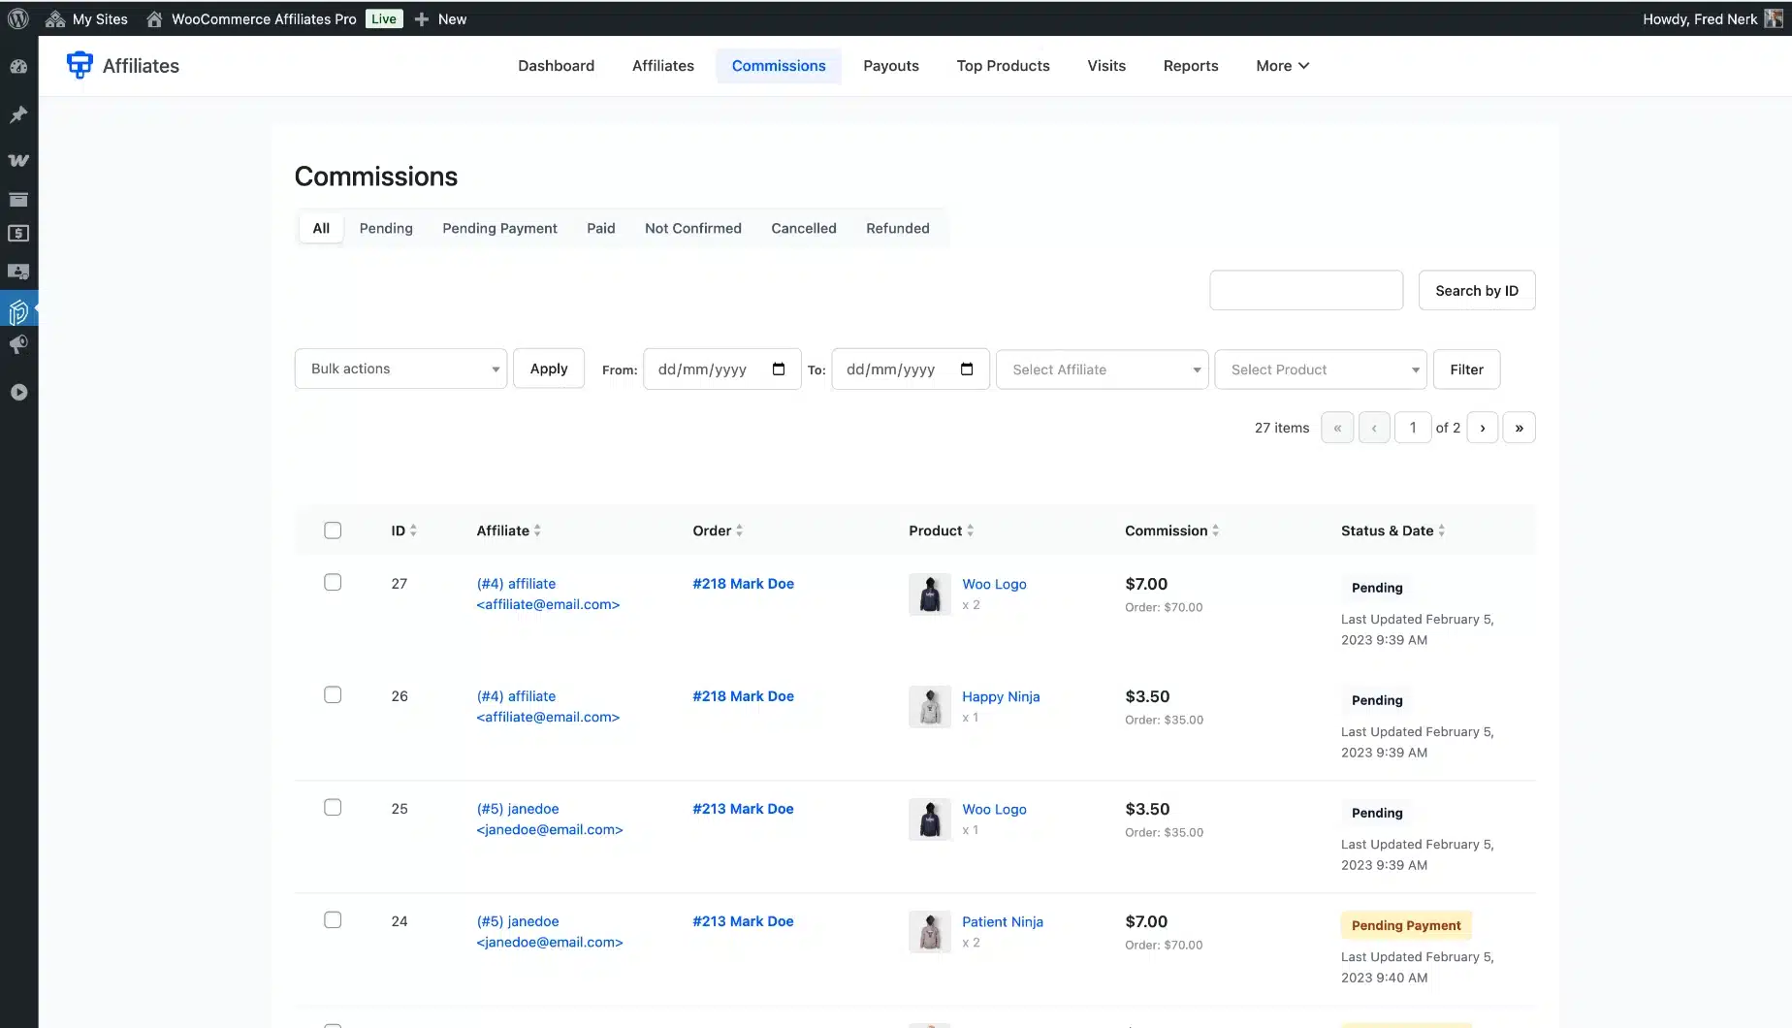Click the play-circle collapse icon in sidebar
The width and height of the screenshot is (1792, 1028).
click(x=18, y=393)
